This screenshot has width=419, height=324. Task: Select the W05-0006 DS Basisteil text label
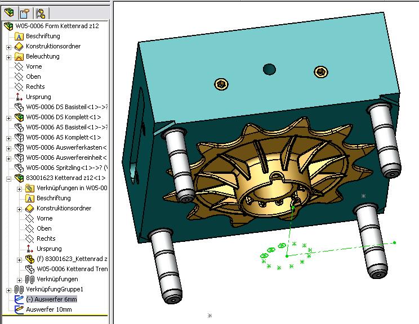tap(67, 107)
